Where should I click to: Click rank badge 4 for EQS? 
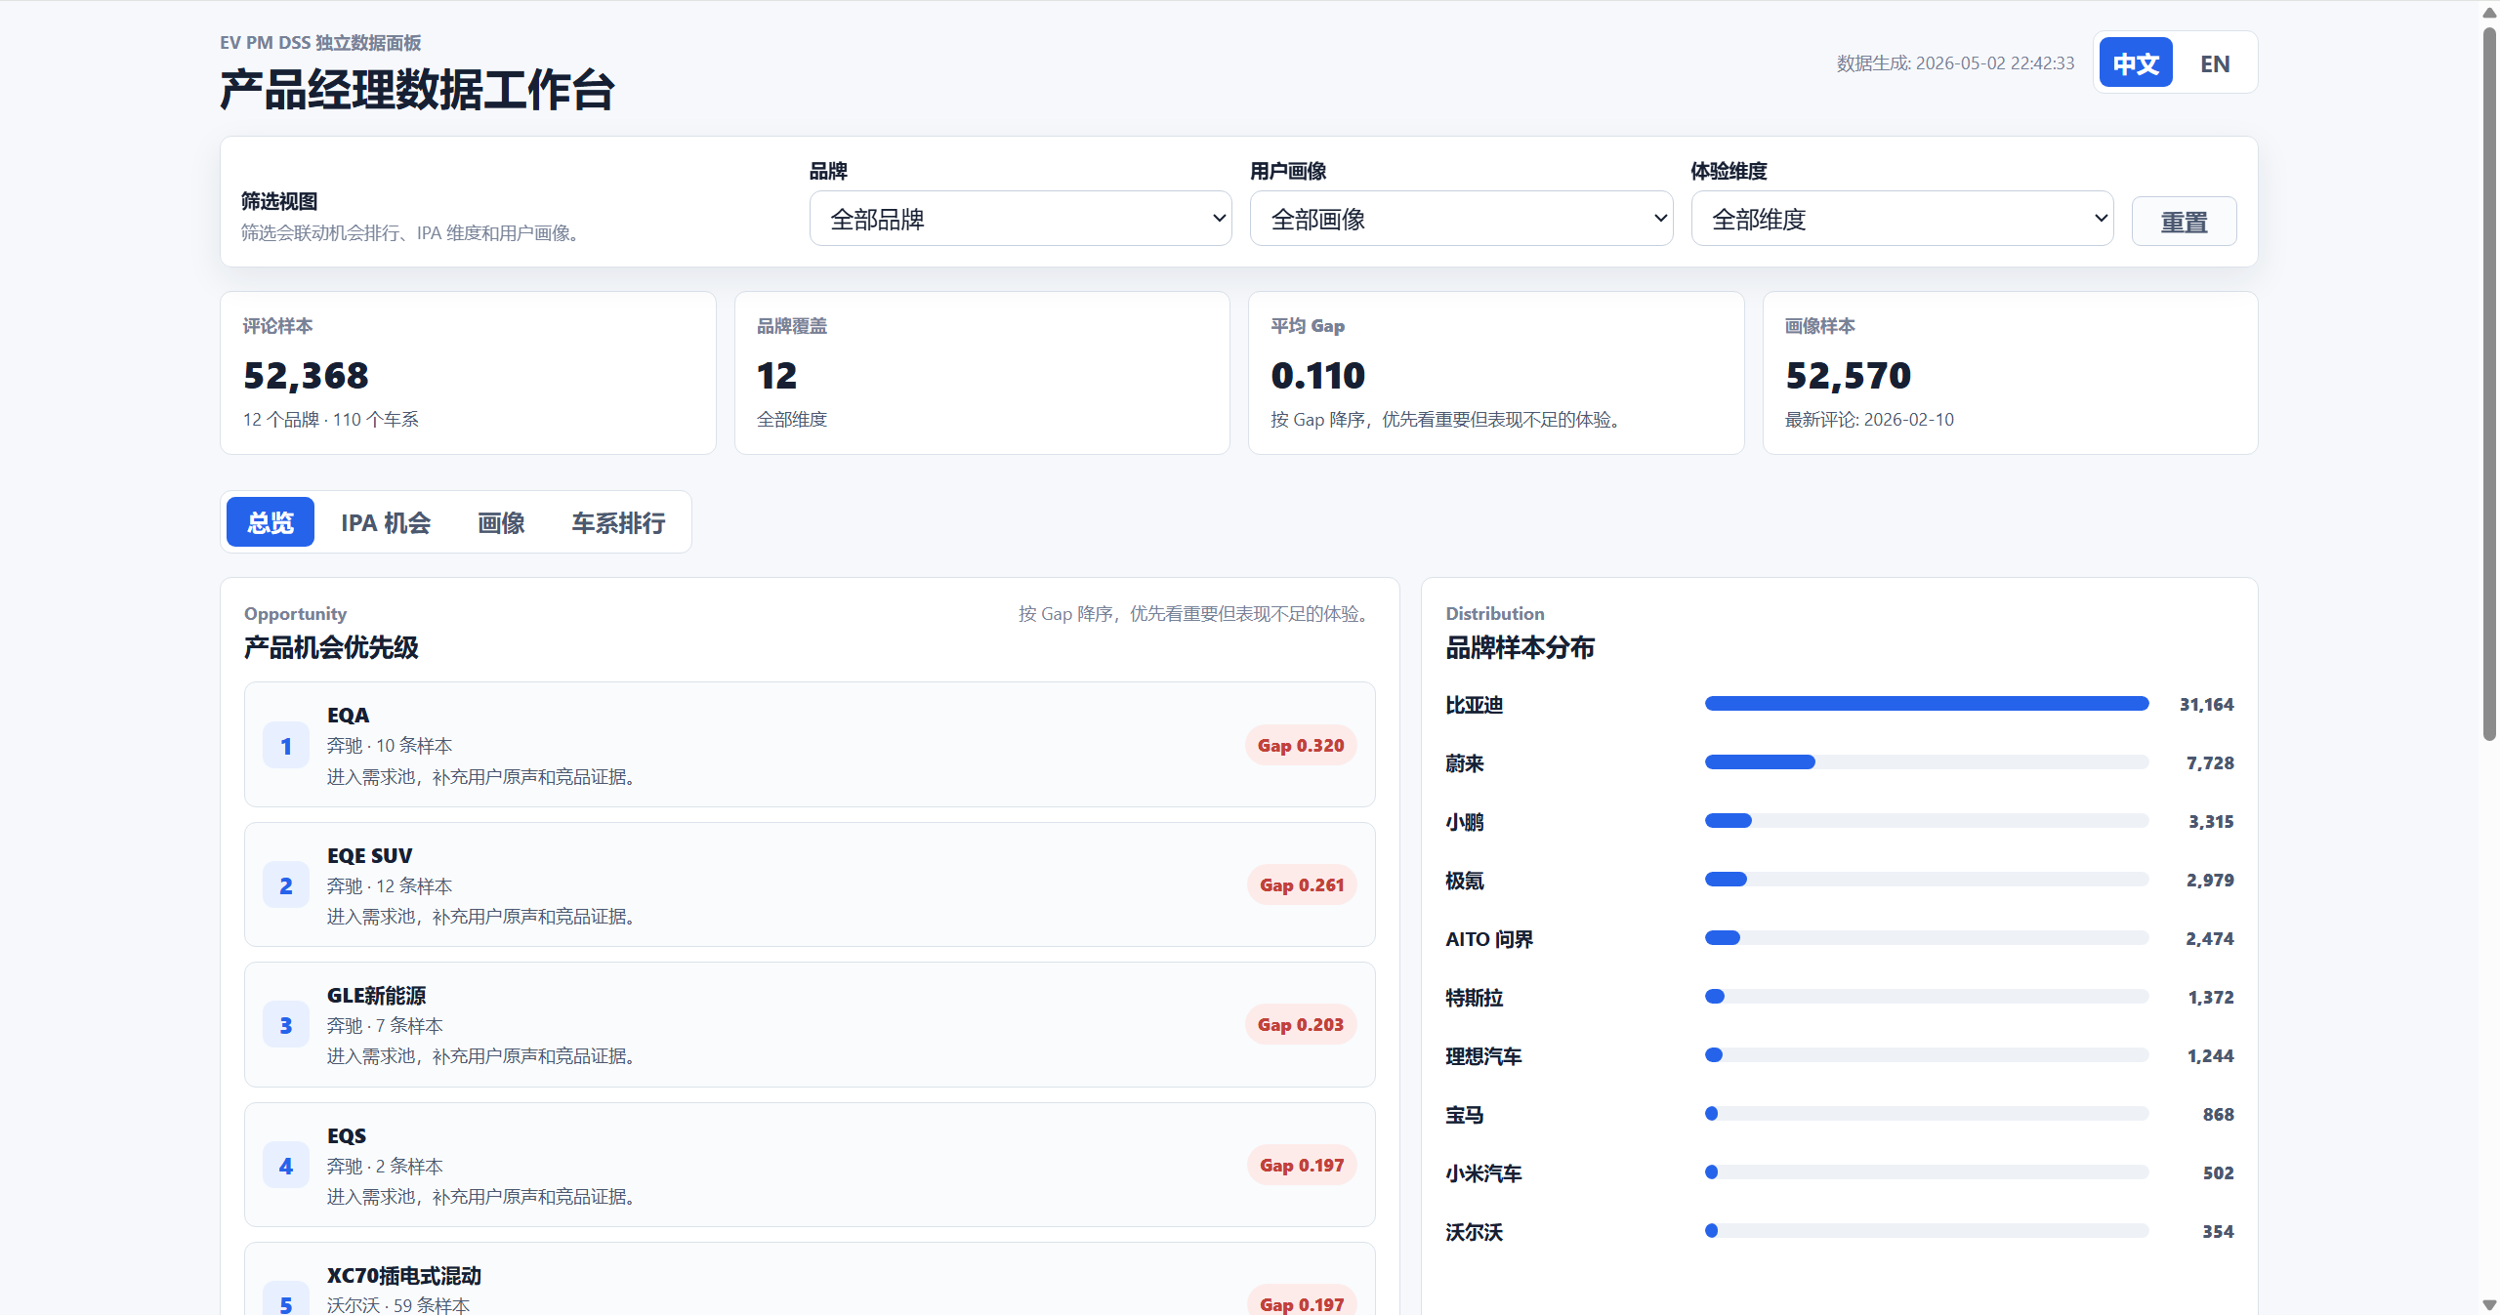point(286,1166)
